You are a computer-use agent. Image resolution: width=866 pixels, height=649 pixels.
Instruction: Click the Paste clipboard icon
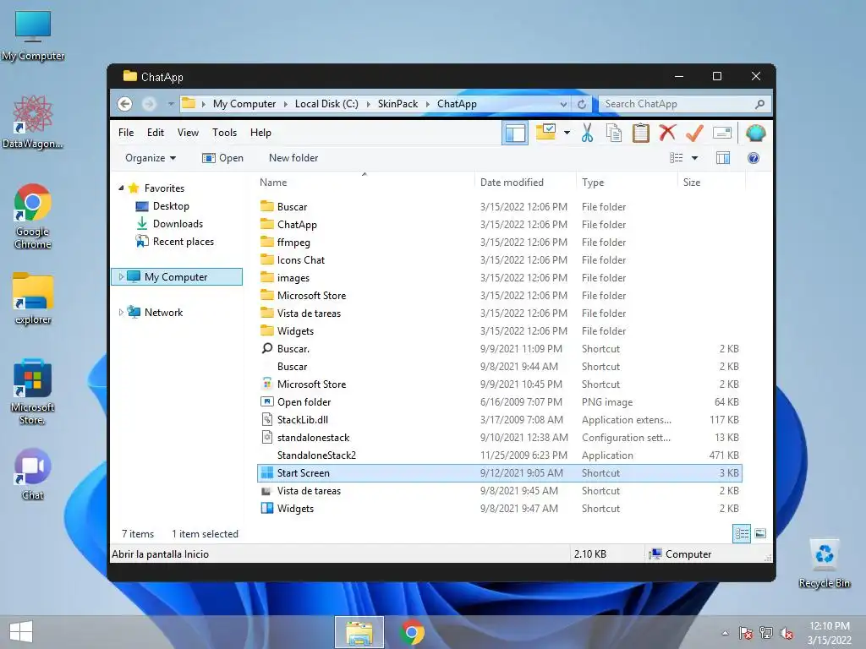(641, 133)
